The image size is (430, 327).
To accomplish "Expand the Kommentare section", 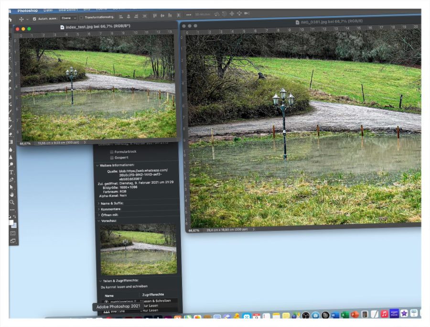I will (x=99, y=209).
